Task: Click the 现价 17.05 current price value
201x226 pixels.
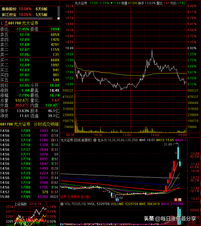Action: point(24,85)
